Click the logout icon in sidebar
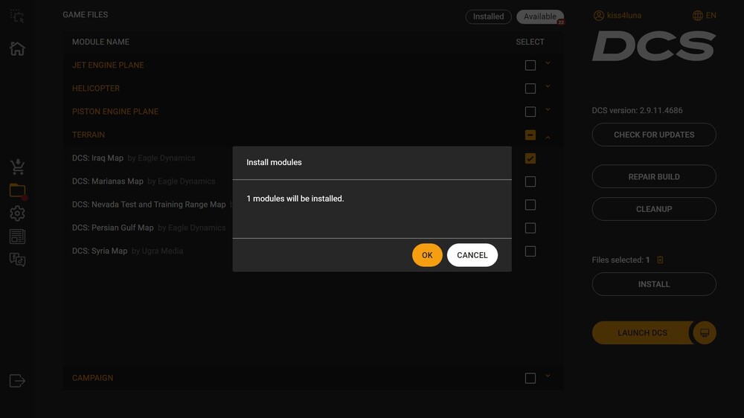 (17, 381)
